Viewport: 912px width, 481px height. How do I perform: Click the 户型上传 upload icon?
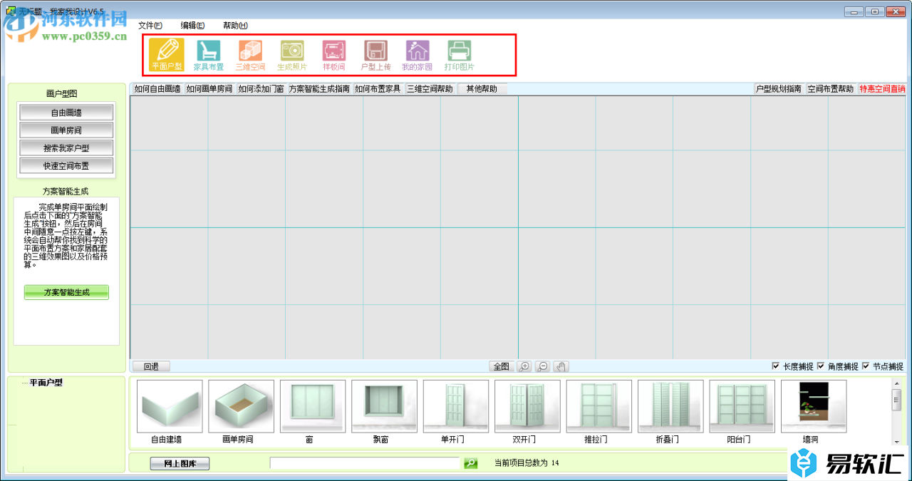[x=375, y=56]
